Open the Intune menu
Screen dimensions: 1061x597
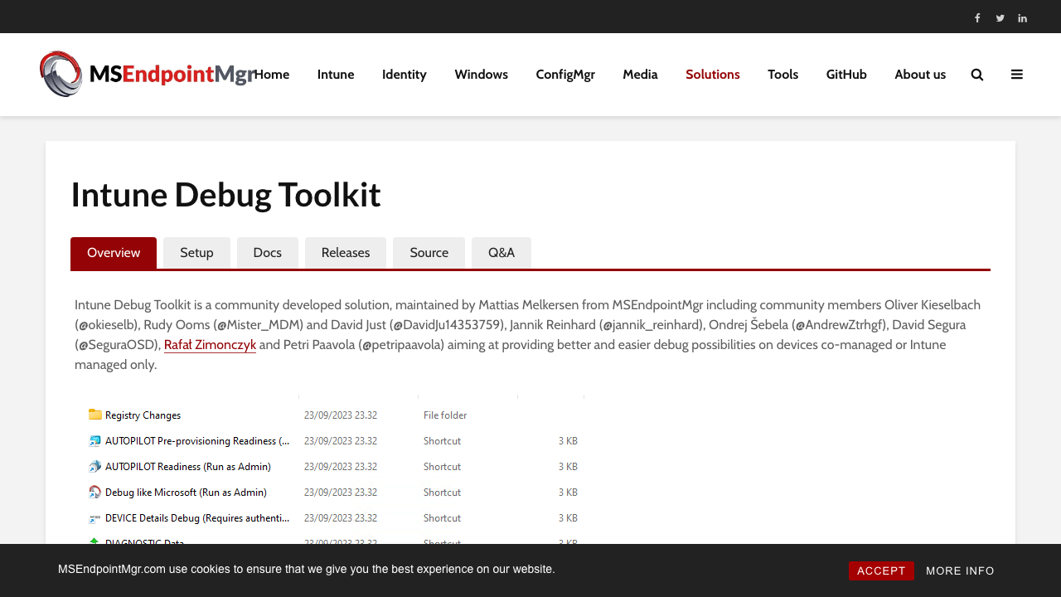pos(336,75)
